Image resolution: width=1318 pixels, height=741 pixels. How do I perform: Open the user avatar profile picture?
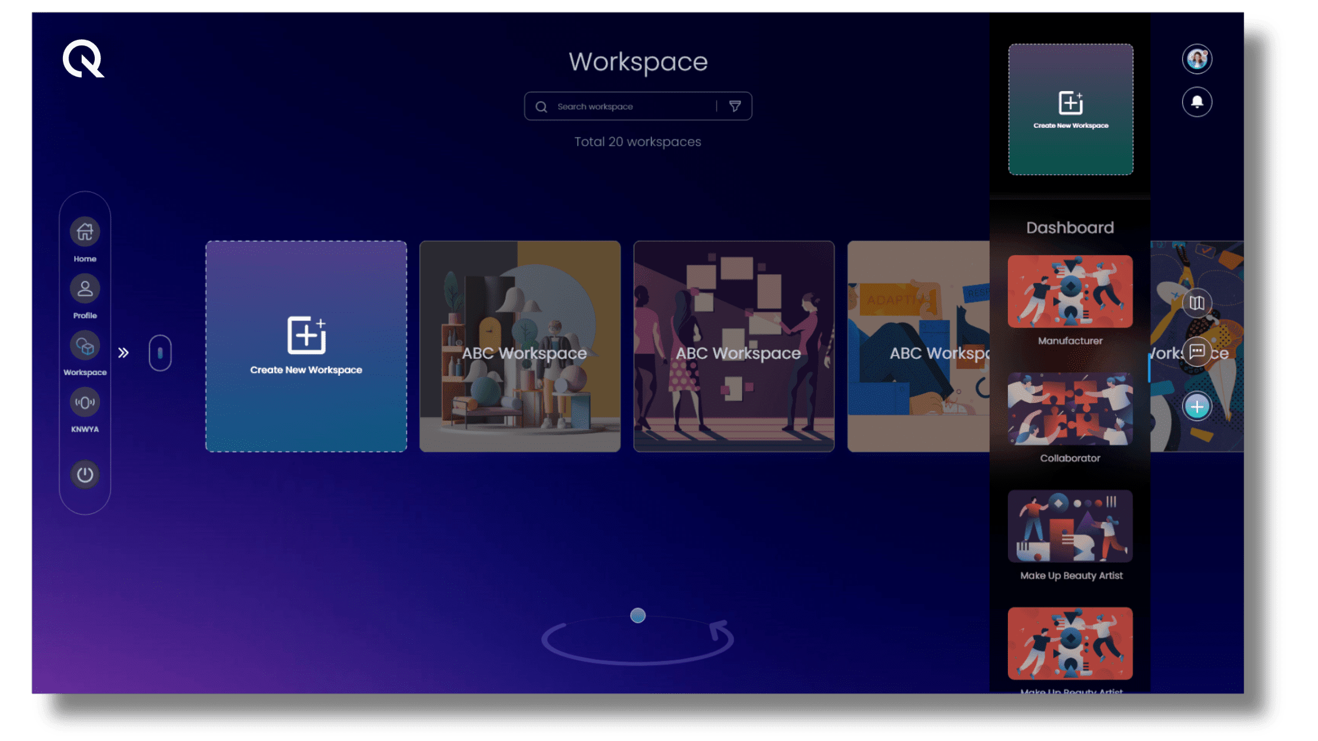1197,59
